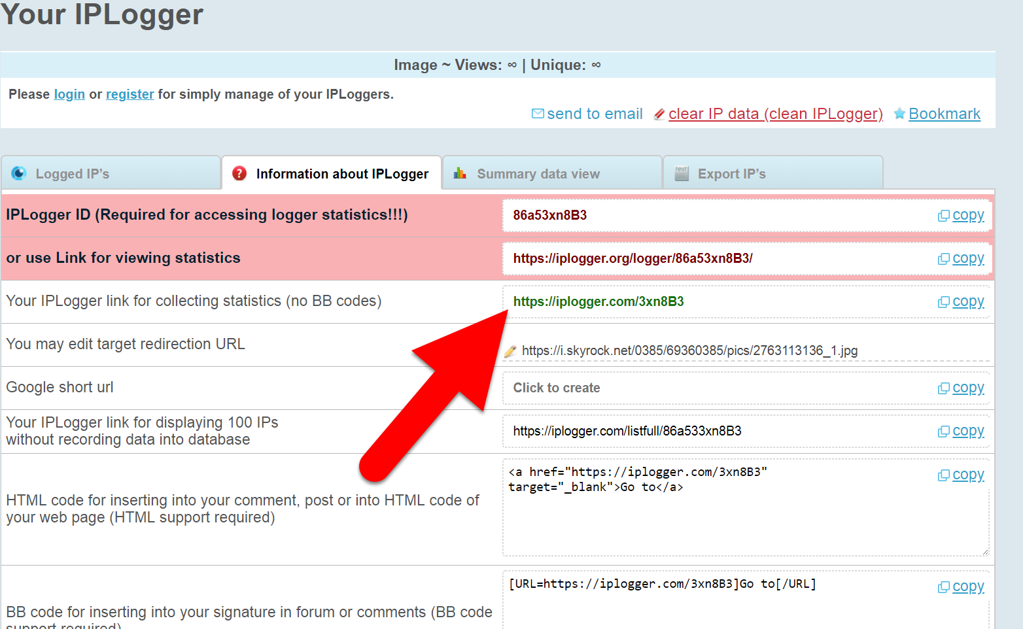The height and width of the screenshot is (629, 1023).
Task: Click the eye icon on Logged IP's tab
Action: (x=19, y=173)
